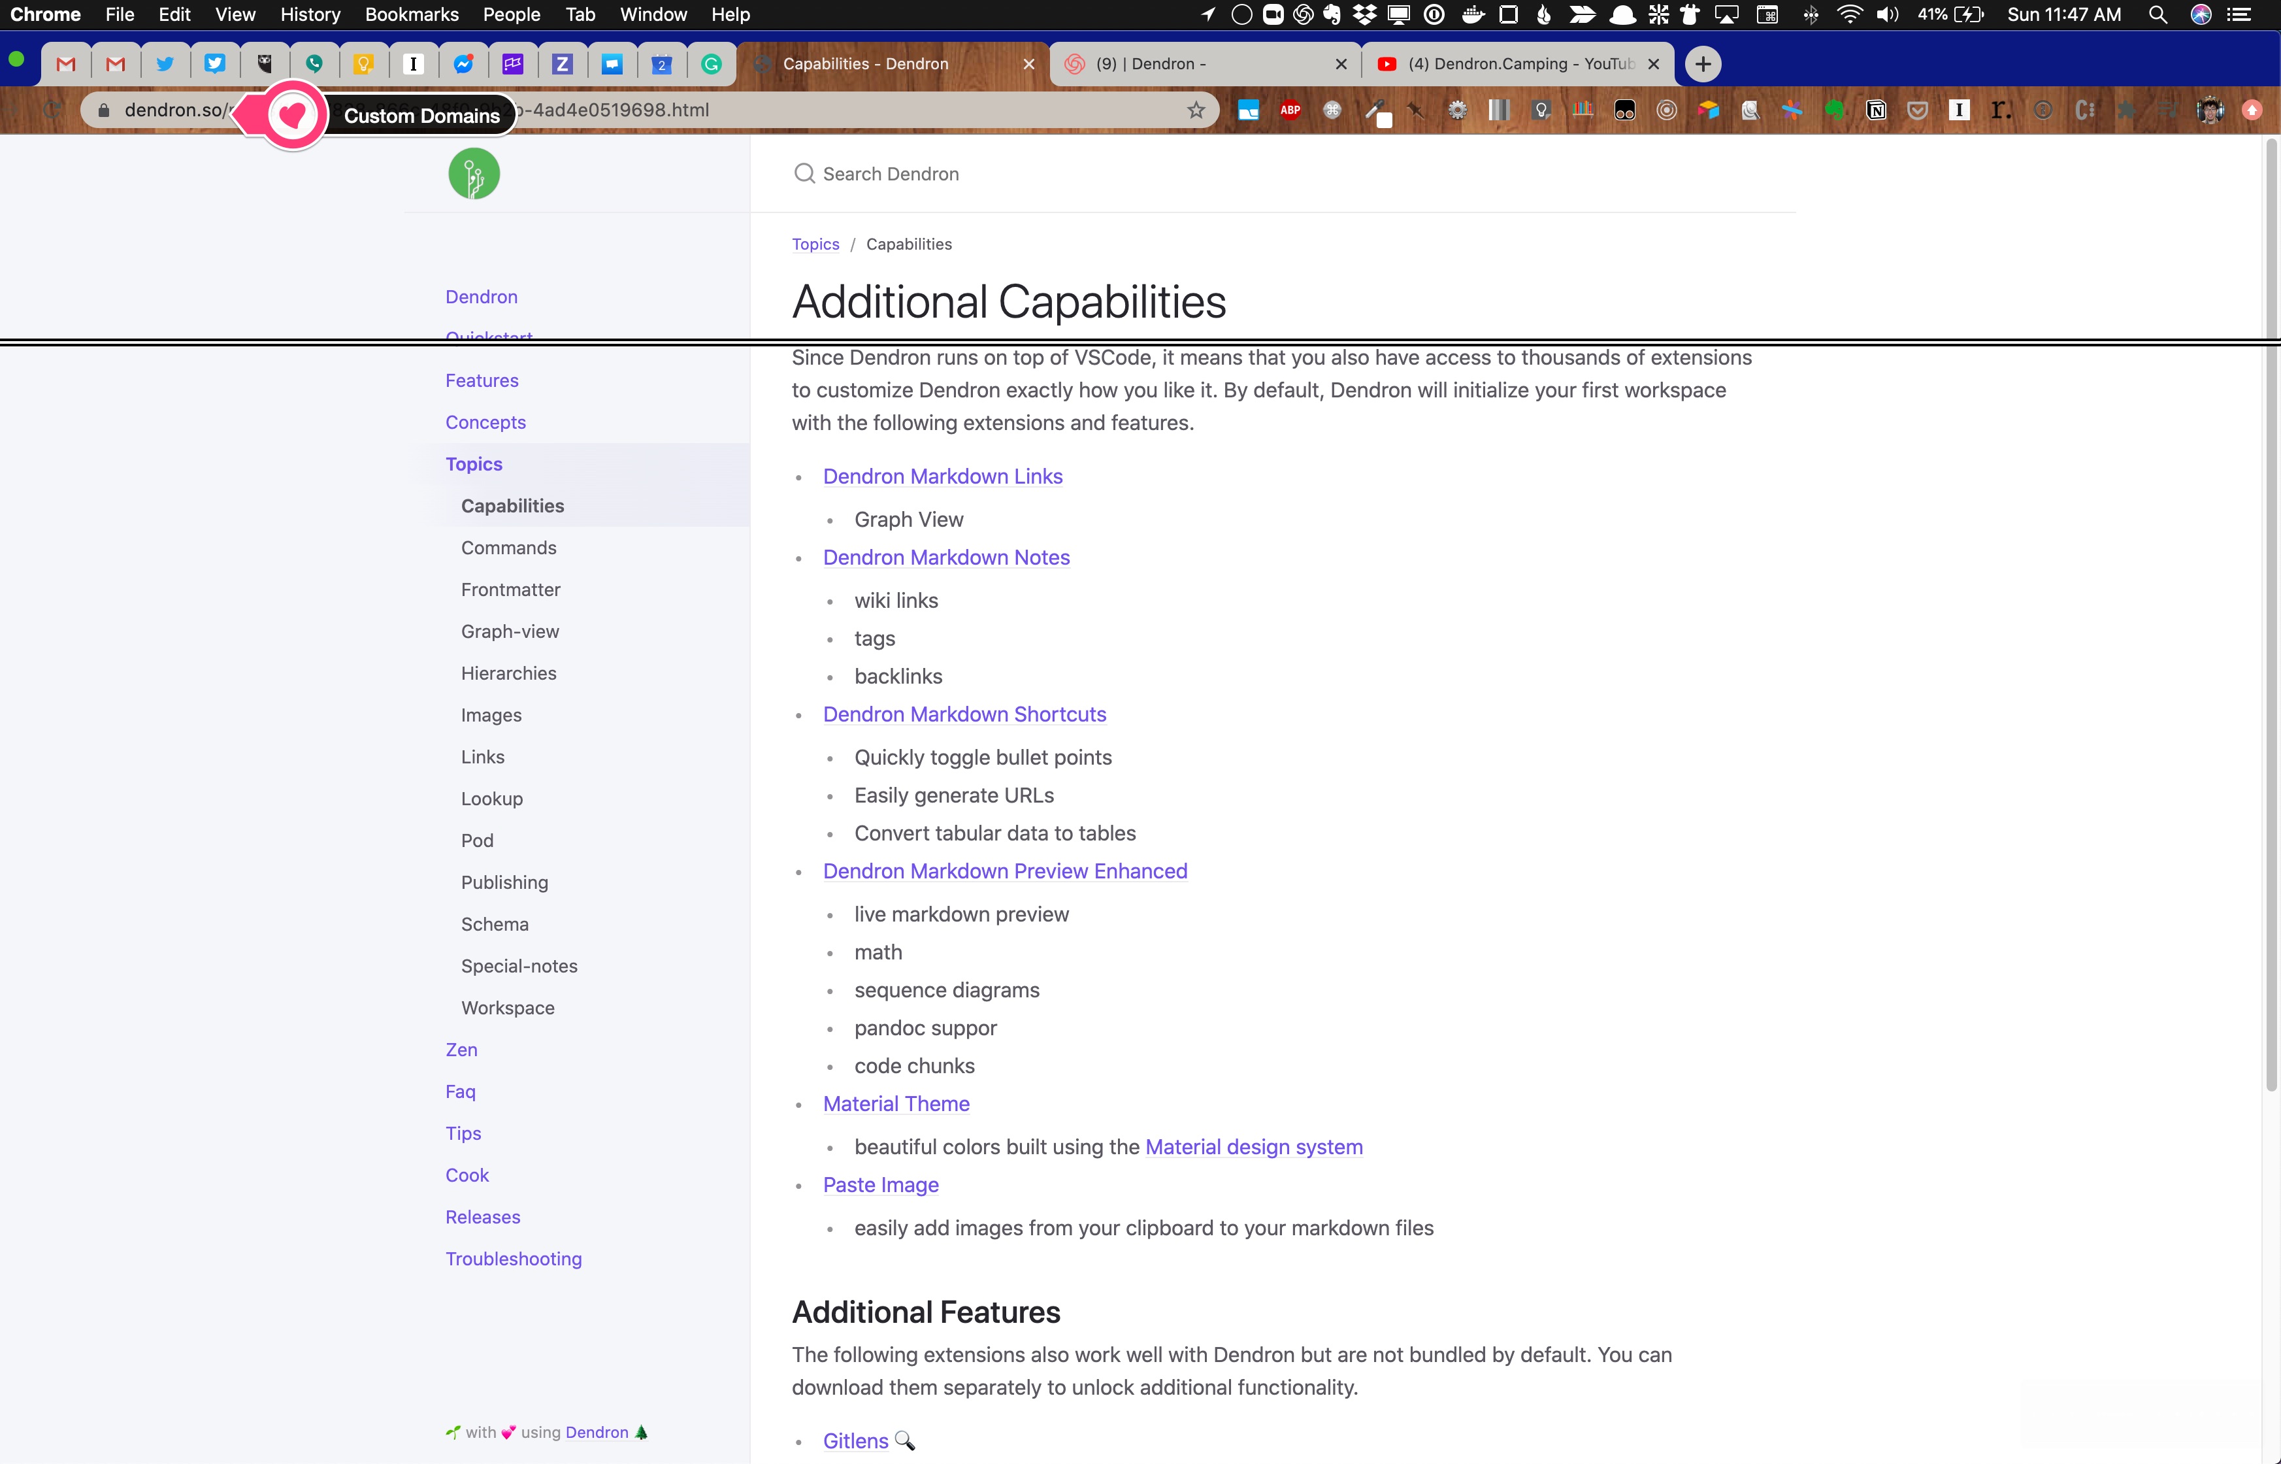Screen dimensions: 2281x1464
Task: Select Lookup in the sidebar
Action: (491, 799)
